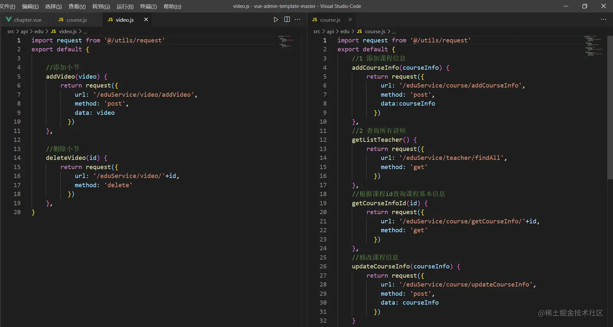The image size is (613, 327).
Task: Open the 帮助(H) menu
Action: coord(172,6)
